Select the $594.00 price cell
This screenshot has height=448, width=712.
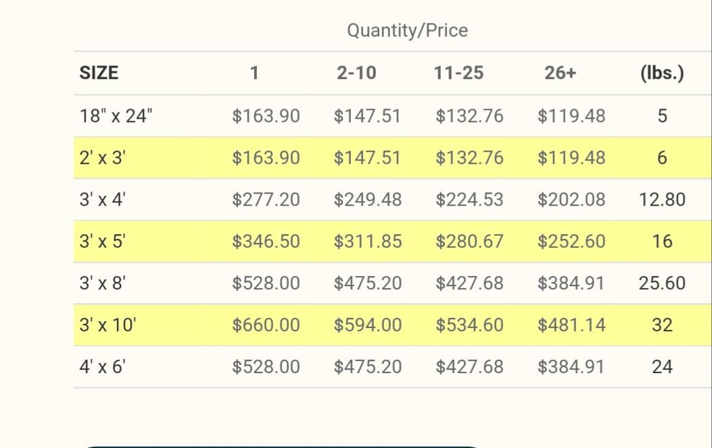[367, 325]
